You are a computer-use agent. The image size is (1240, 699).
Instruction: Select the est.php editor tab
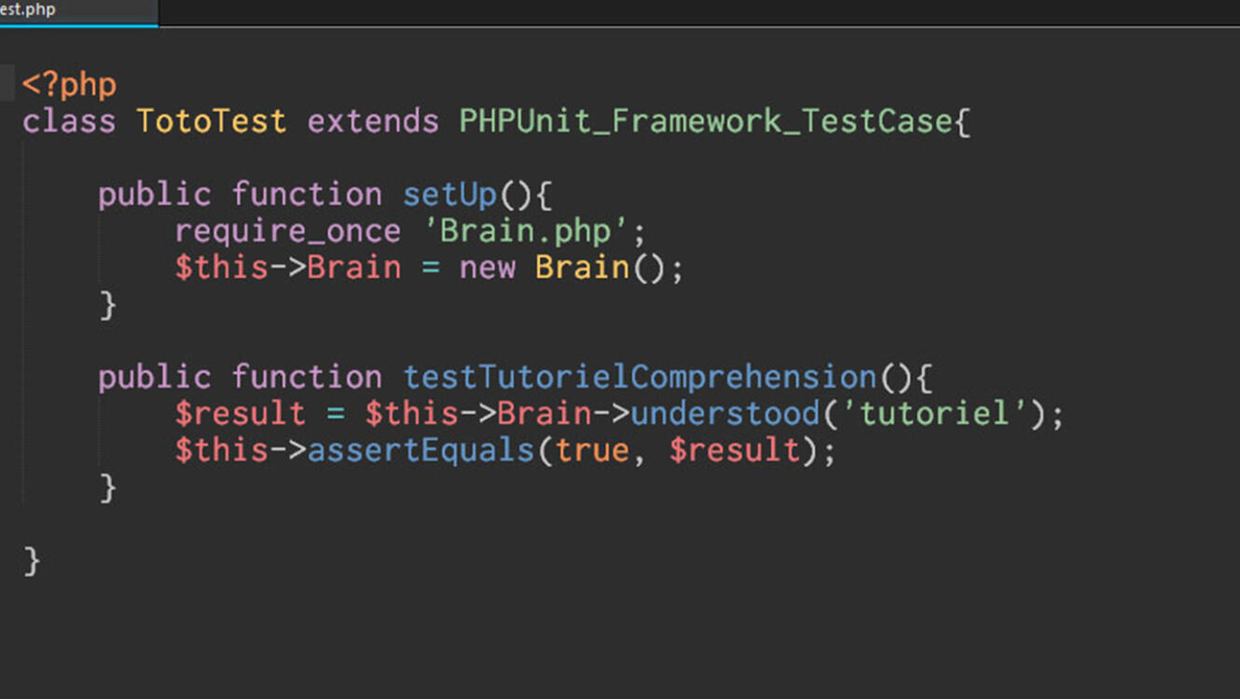point(28,10)
